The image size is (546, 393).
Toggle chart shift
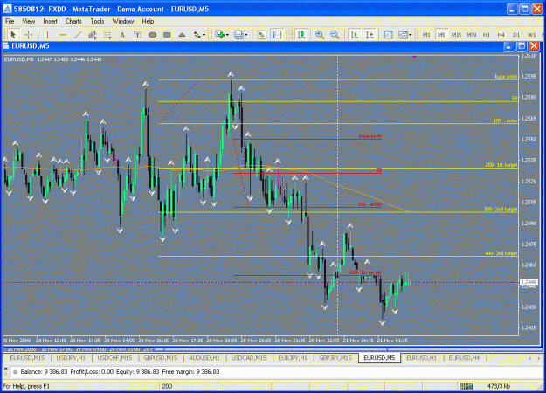coord(370,34)
